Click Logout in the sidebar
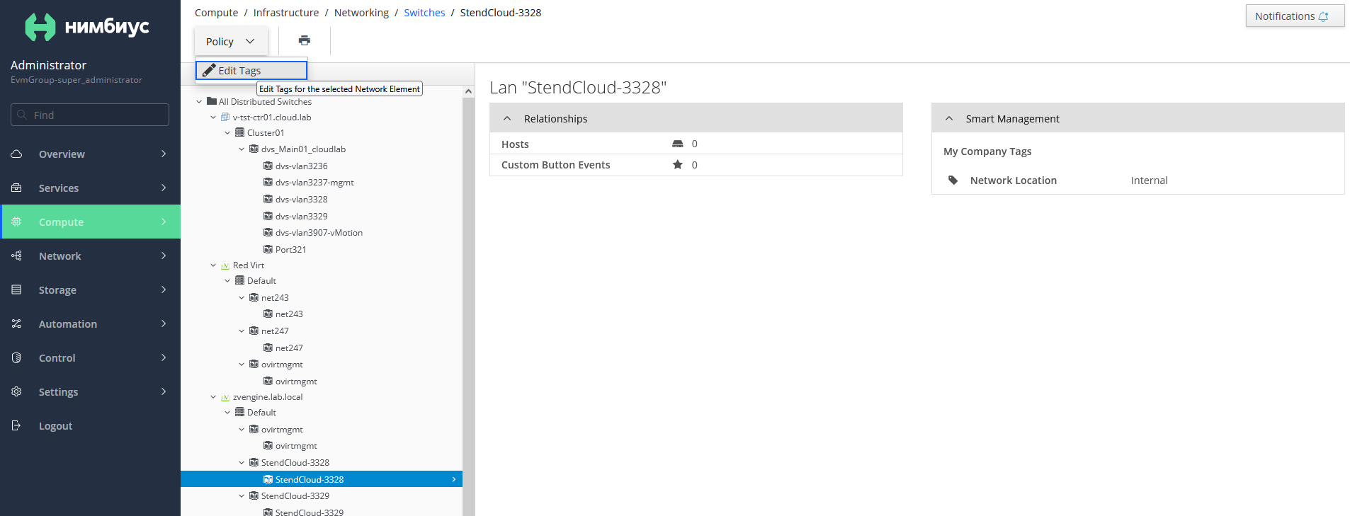Screen dimensions: 1350x516 pos(90,425)
